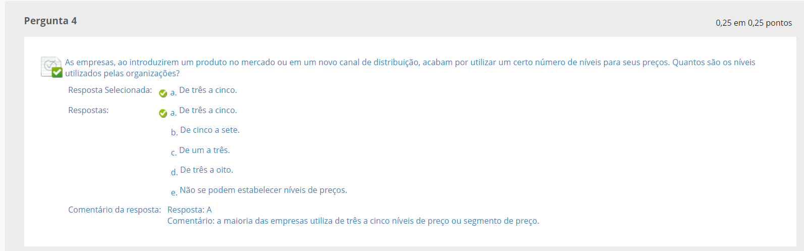Click the correct-answer status icon beside the question
Image resolution: width=804 pixels, height=251 pixels.
[x=51, y=67]
